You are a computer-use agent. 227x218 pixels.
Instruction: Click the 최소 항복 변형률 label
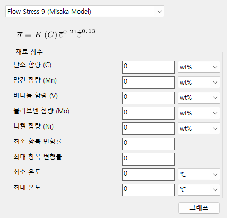click(38, 141)
